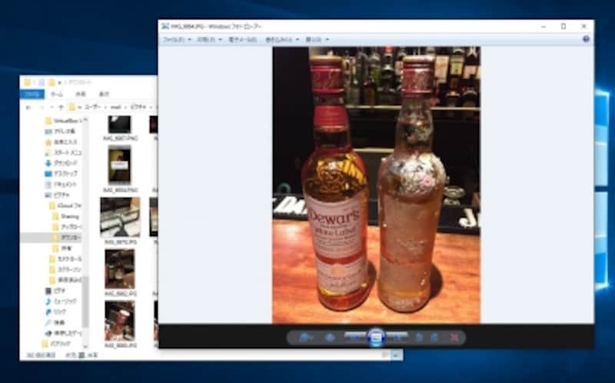615x383 pixels.
Task: Select 検索 with the magnifier icon in sidebar
Action: [55, 322]
